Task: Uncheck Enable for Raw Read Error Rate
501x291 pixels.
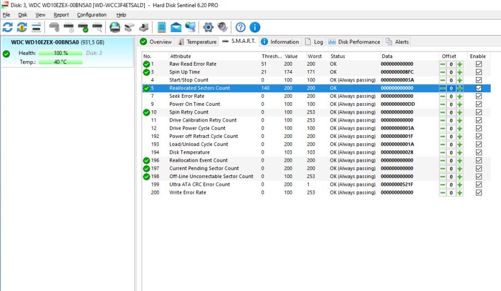Action: coord(479,64)
